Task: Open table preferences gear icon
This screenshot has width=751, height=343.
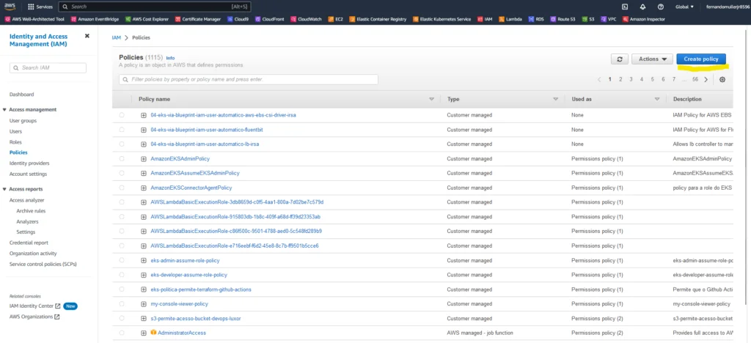Action: (x=722, y=79)
